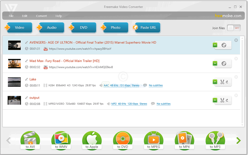Play the Lake video preview
This screenshot has width=248, height=155.
(x=215, y=82)
